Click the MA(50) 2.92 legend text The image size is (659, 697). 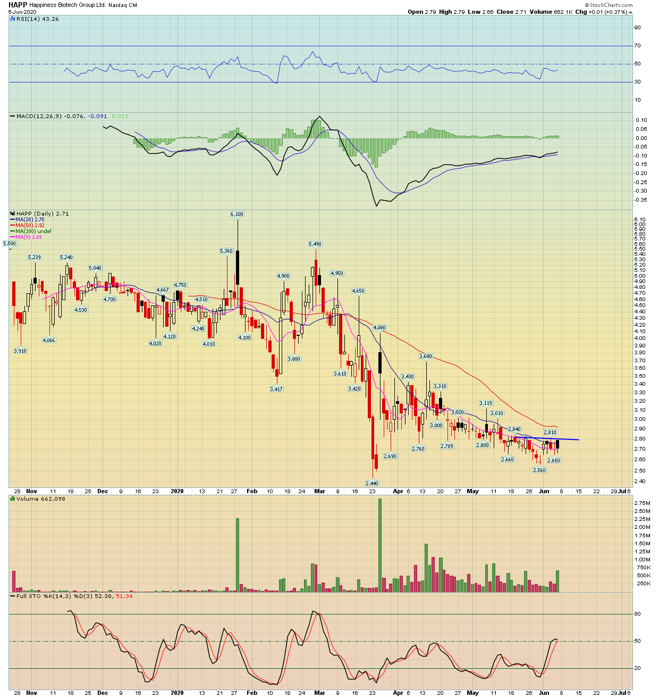click(x=30, y=225)
